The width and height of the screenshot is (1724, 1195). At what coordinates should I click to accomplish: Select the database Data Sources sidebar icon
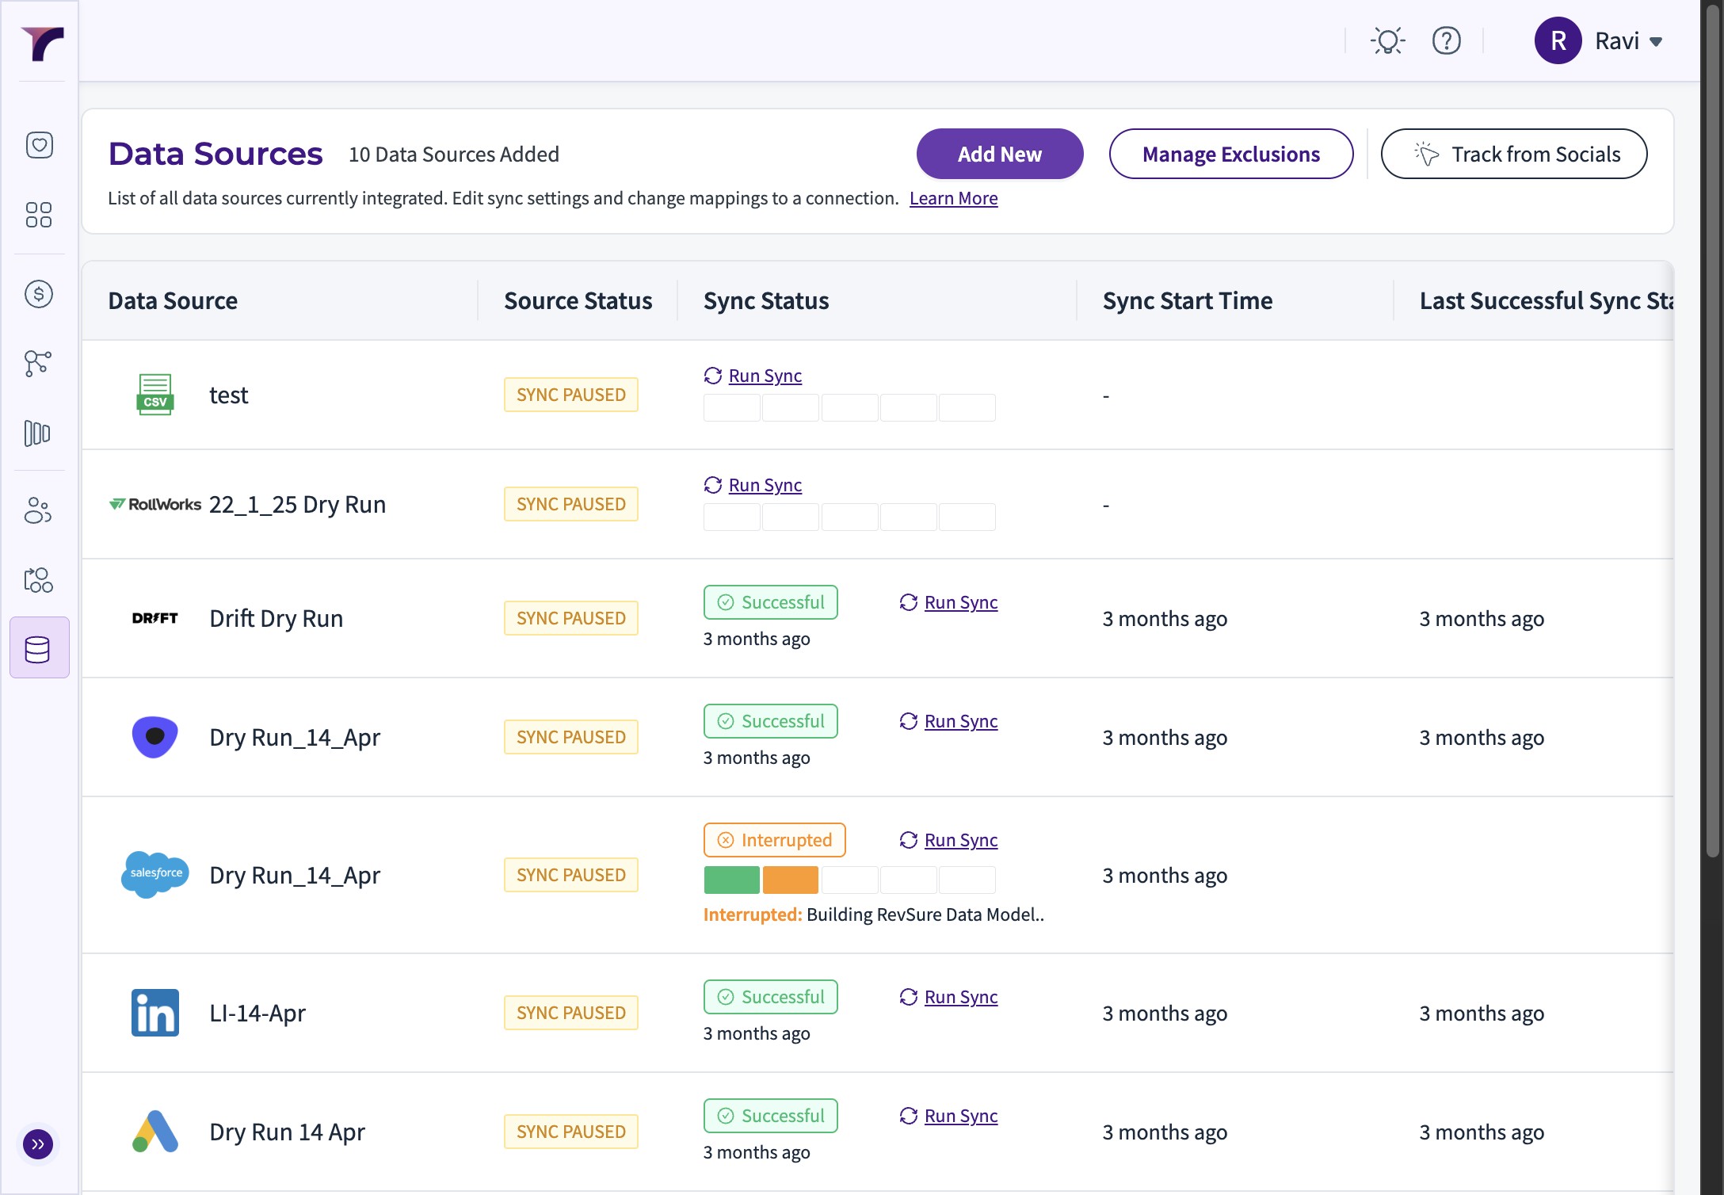point(39,649)
